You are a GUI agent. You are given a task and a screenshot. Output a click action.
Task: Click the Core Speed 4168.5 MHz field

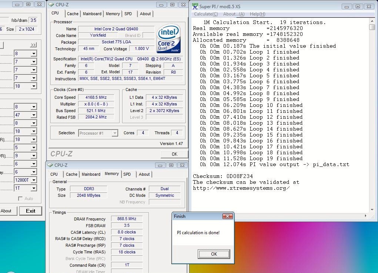coord(96,97)
